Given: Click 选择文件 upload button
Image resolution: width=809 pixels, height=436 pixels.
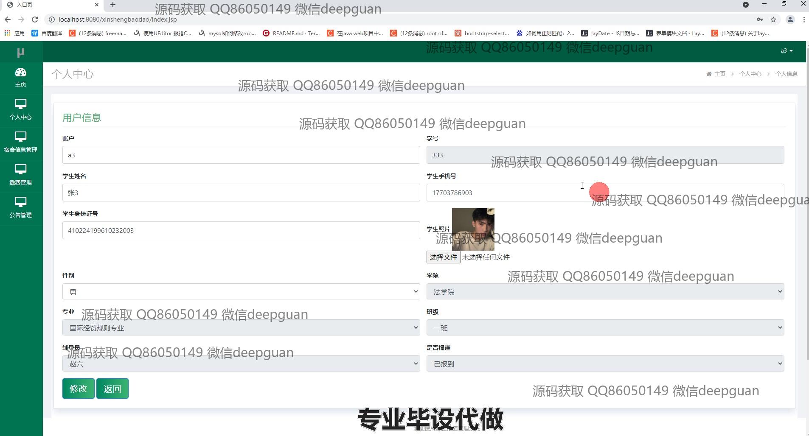Looking at the screenshot, I should point(443,257).
